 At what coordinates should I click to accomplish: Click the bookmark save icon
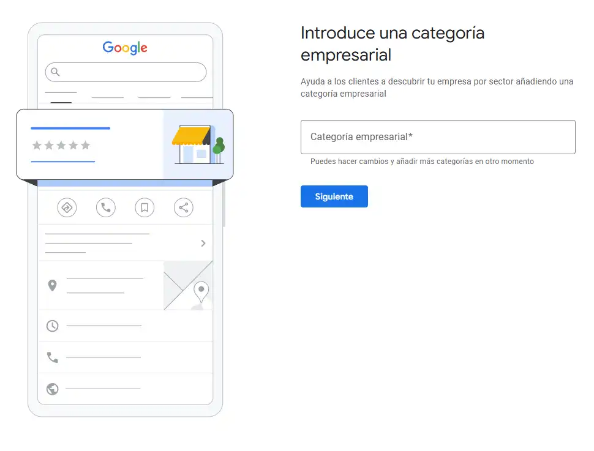pos(145,208)
